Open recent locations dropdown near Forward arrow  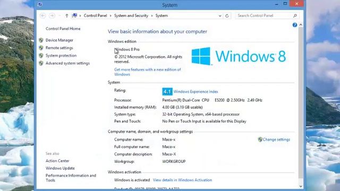[59, 15]
